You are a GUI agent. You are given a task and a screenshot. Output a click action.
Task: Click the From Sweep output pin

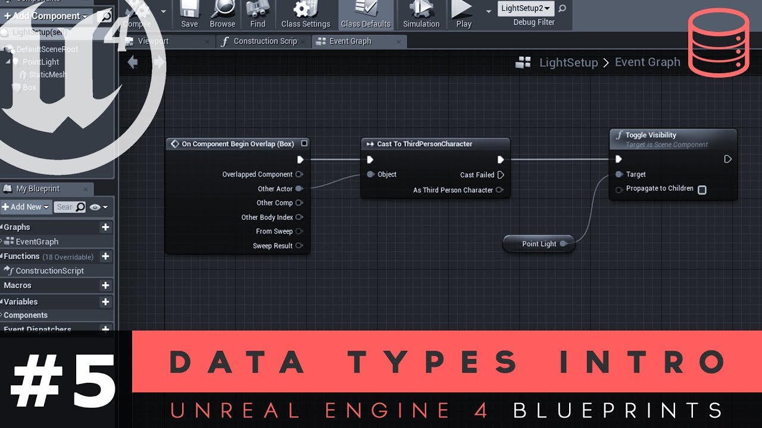pos(299,231)
